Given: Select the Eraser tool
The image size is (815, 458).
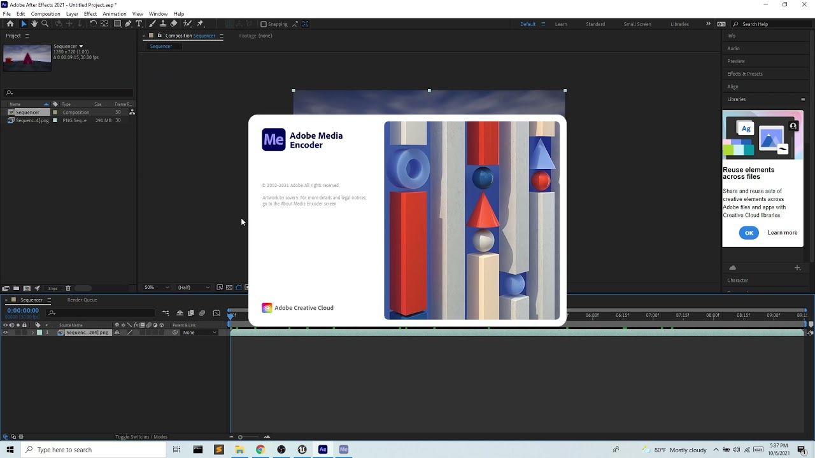Looking at the screenshot, I should coord(173,24).
